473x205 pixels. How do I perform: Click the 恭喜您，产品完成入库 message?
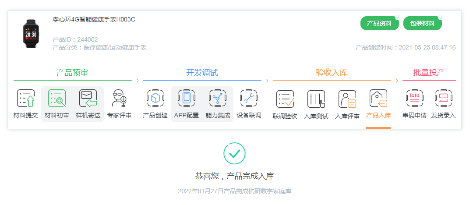pos(234,177)
